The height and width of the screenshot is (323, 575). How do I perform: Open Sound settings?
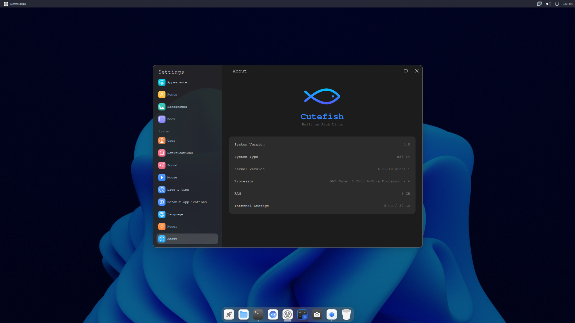tap(172, 165)
